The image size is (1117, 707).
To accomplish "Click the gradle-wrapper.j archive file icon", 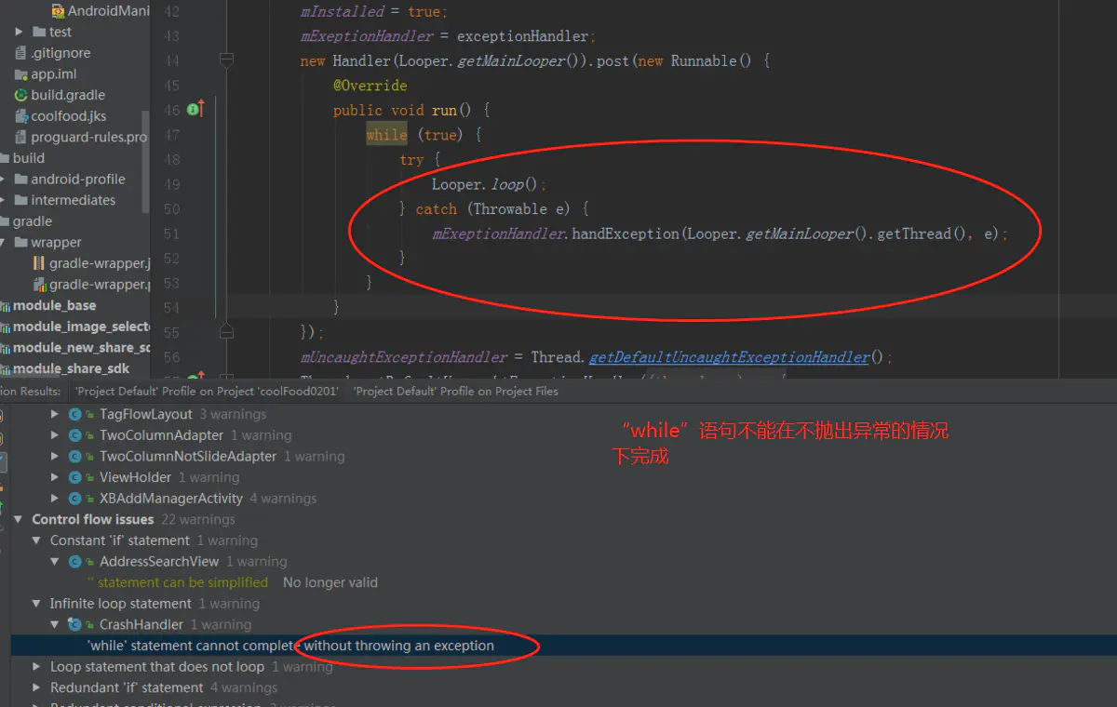I will click(39, 263).
